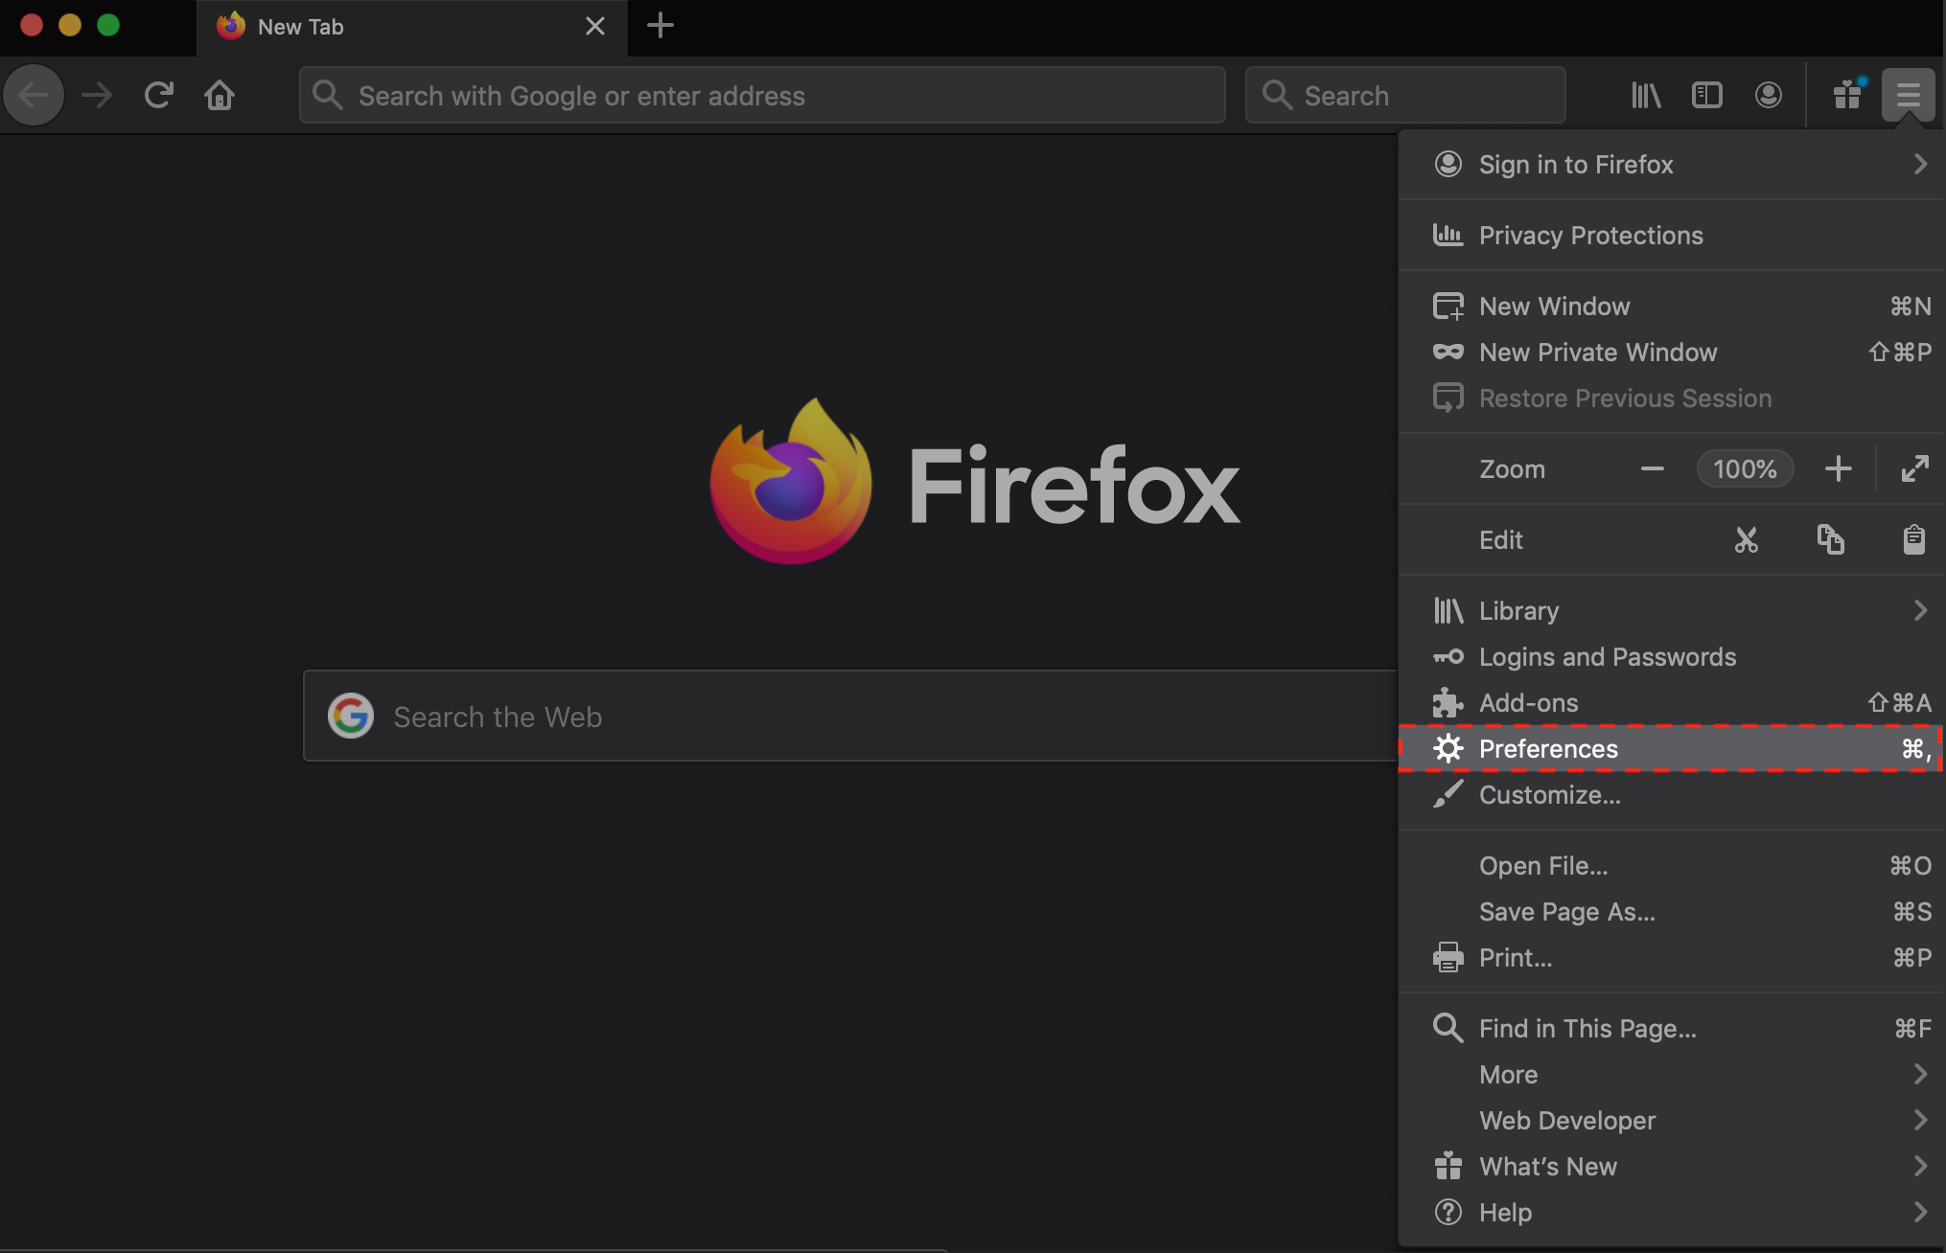This screenshot has width=1946, height=1253.
Task: Choose New Window from the menu
Action: (1672, 307)
